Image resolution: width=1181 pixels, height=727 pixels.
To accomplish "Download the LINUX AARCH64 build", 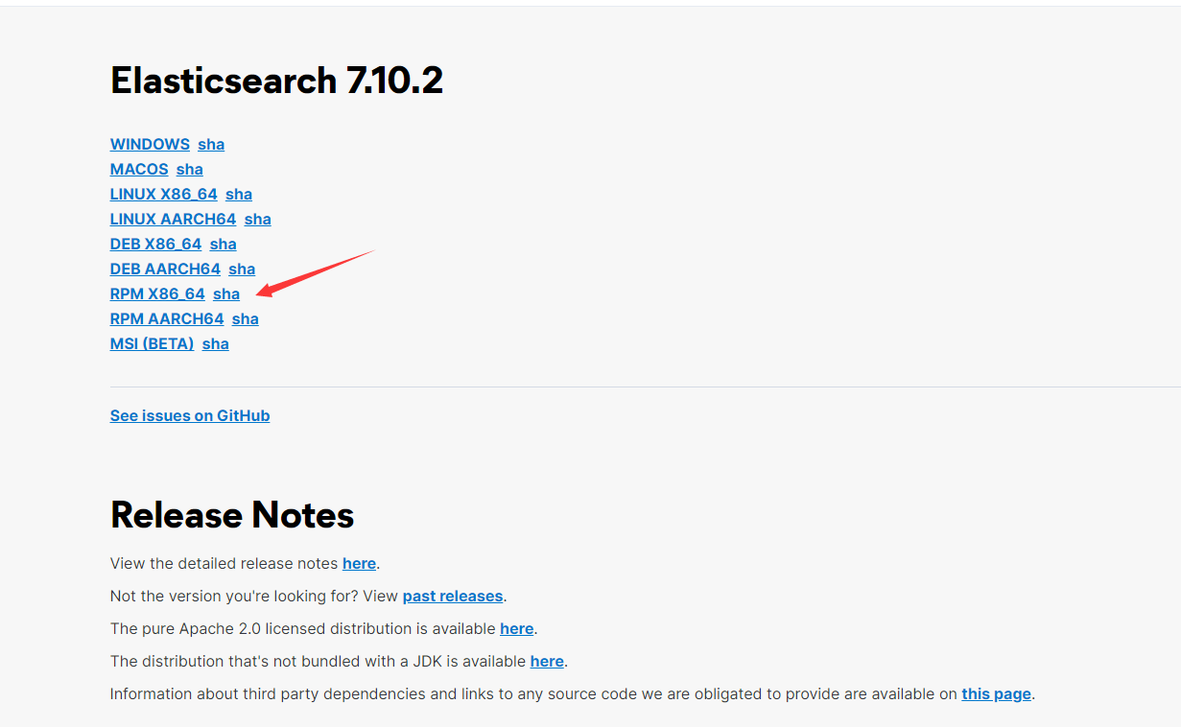I will pos(173,219).
